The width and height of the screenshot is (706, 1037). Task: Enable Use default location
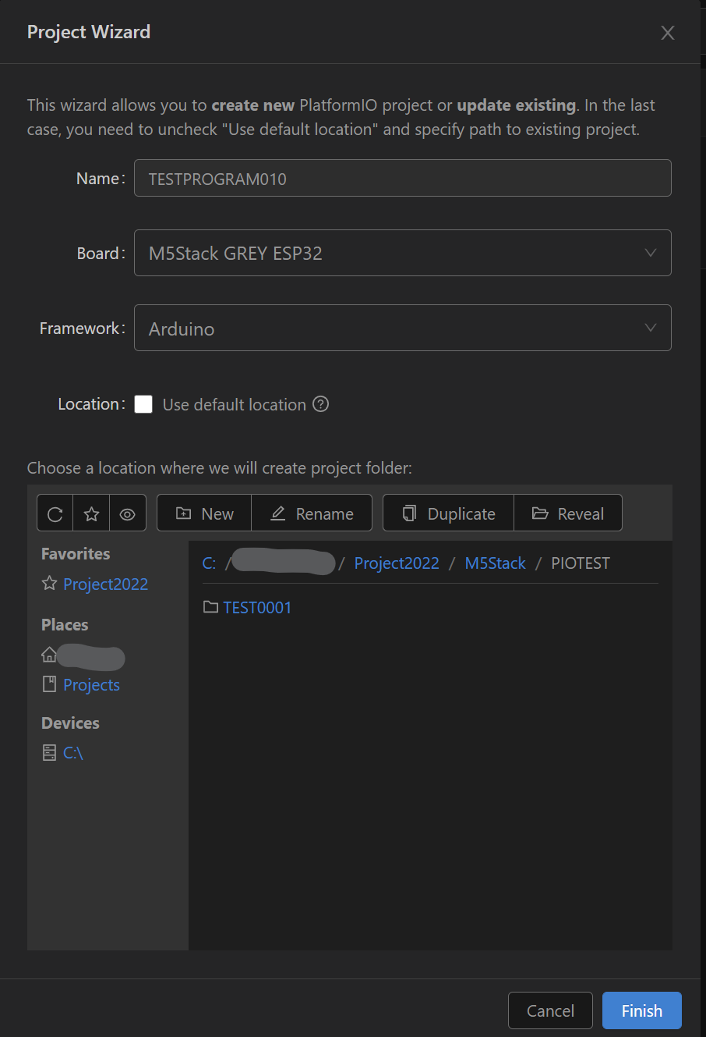click(143, 404)
